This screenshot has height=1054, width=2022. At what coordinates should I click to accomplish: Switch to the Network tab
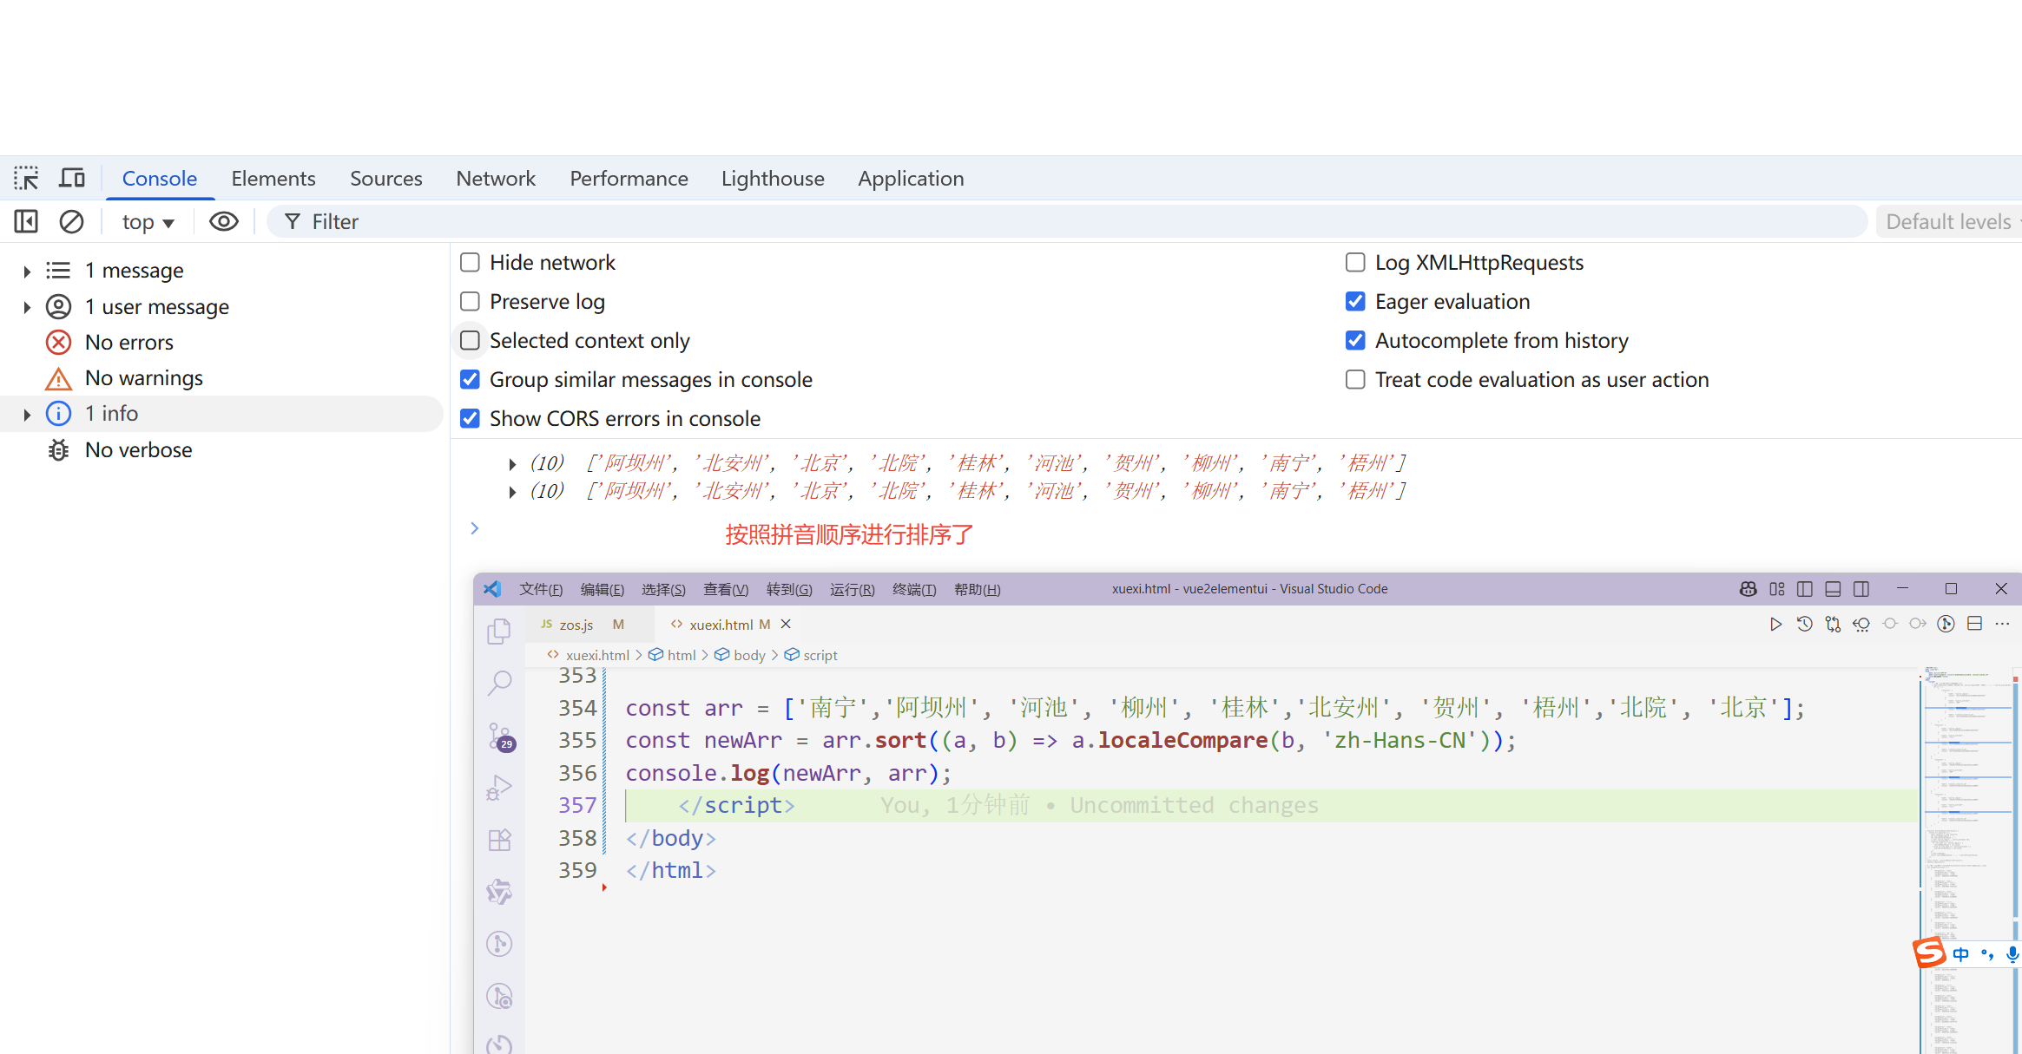496,179
